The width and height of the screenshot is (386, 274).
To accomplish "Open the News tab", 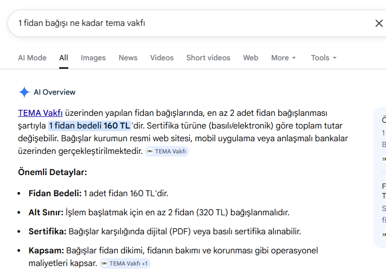I will coord(128,58).
